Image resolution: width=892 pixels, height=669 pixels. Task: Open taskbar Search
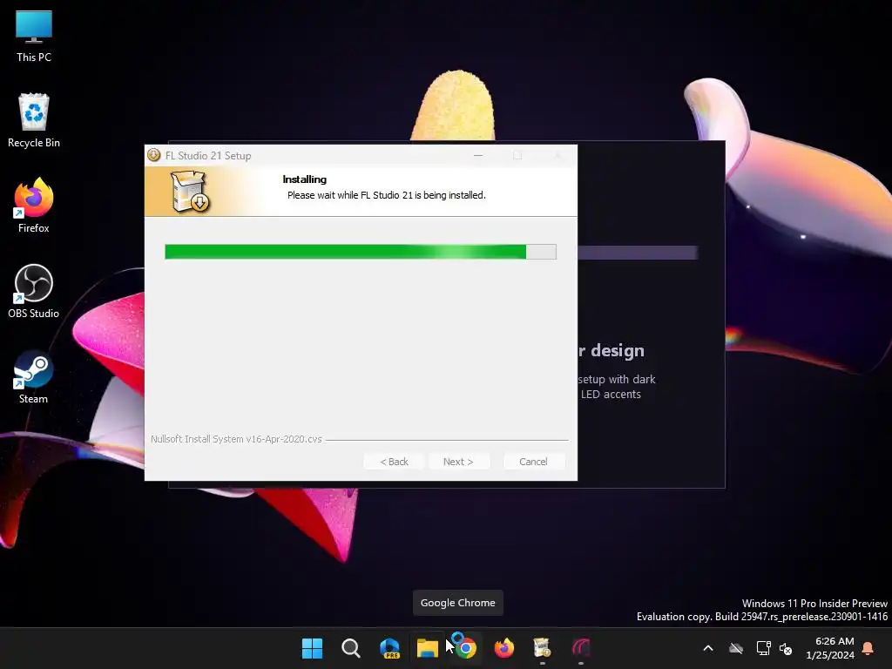tap(350, 648)
